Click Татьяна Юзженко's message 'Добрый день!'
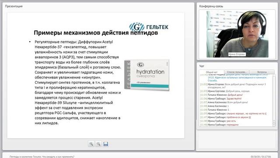This screenshot has height=158, width=280. click(235, 95)
